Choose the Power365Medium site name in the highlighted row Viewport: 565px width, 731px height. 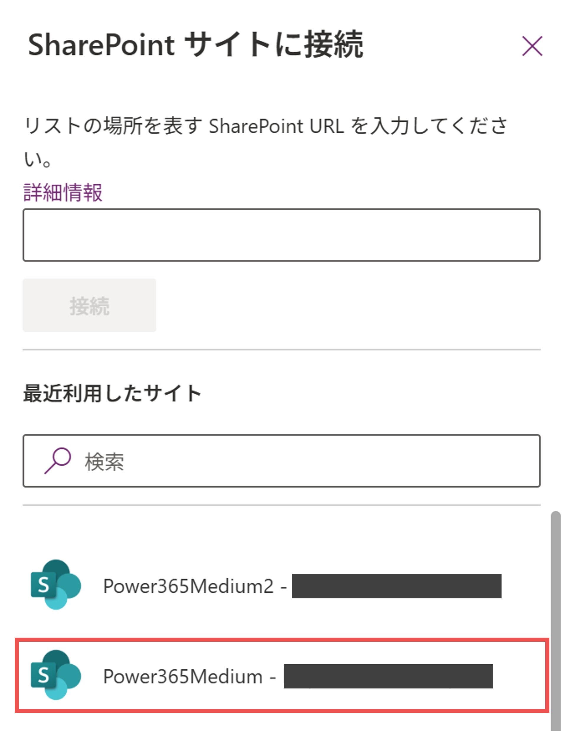click(183, 677)
